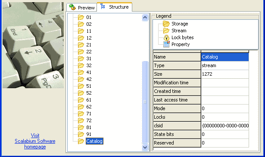Viewport: 265px width, 157px height.
Task: Select tree item 31
Action: pos(89,58)
